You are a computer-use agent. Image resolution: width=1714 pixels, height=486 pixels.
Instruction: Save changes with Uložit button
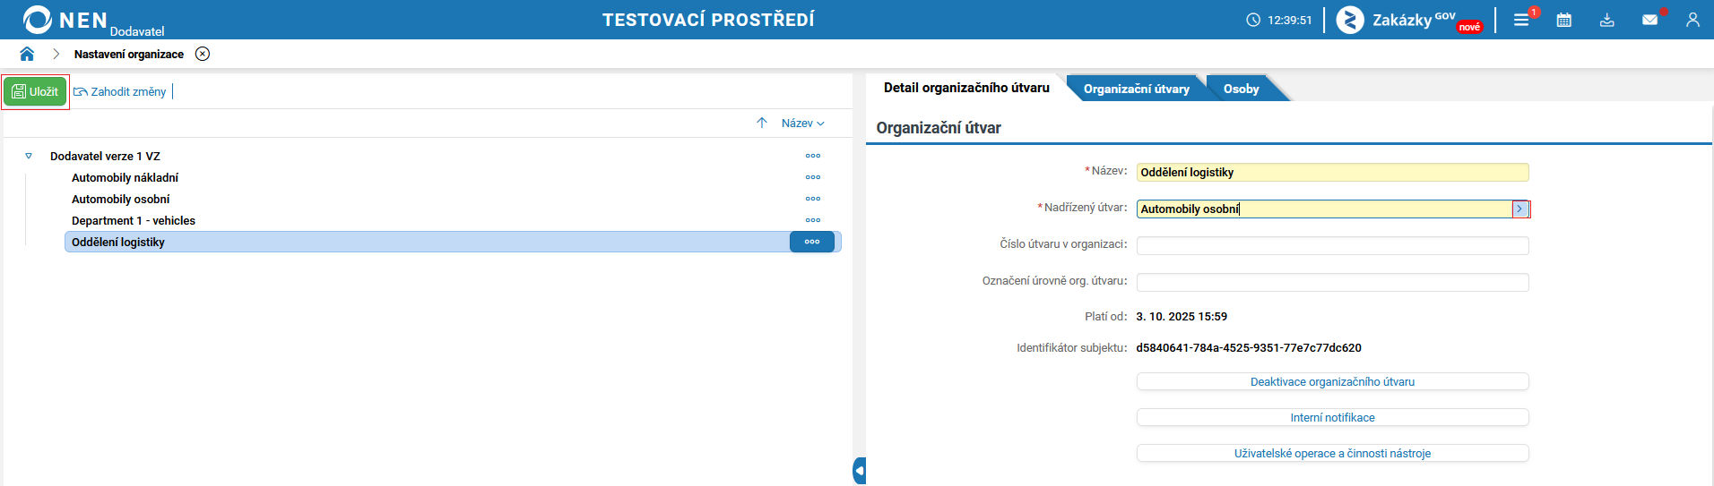coord(35,91)
